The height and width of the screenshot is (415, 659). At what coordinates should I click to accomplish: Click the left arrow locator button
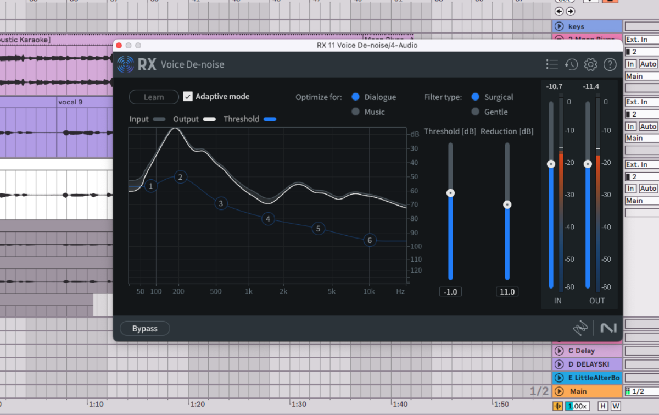[559, 12]
